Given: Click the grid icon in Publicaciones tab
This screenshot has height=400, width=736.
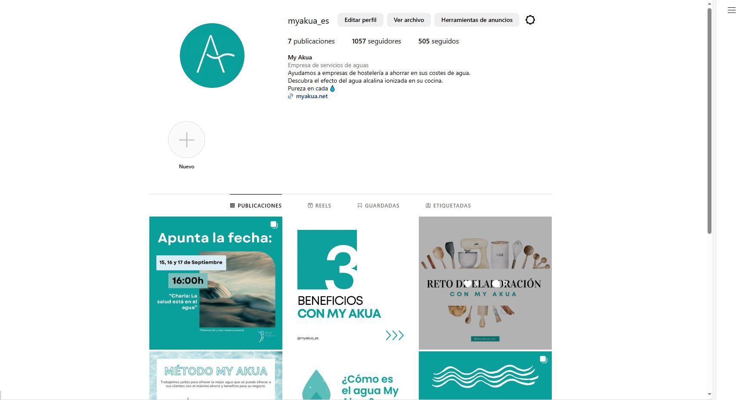Looking at the screenshot, I should click(x=232, y=206).
